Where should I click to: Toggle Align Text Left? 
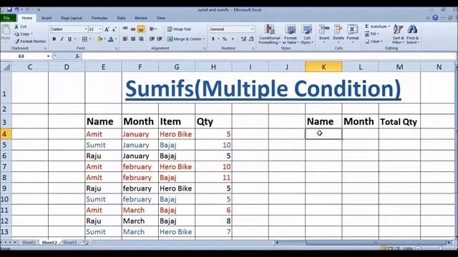(125, 39)
